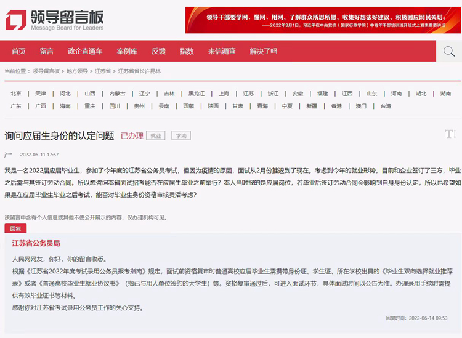462x338 pixels.
Task: Click the 指数 navigation item
Action: [x=187, y=51]
